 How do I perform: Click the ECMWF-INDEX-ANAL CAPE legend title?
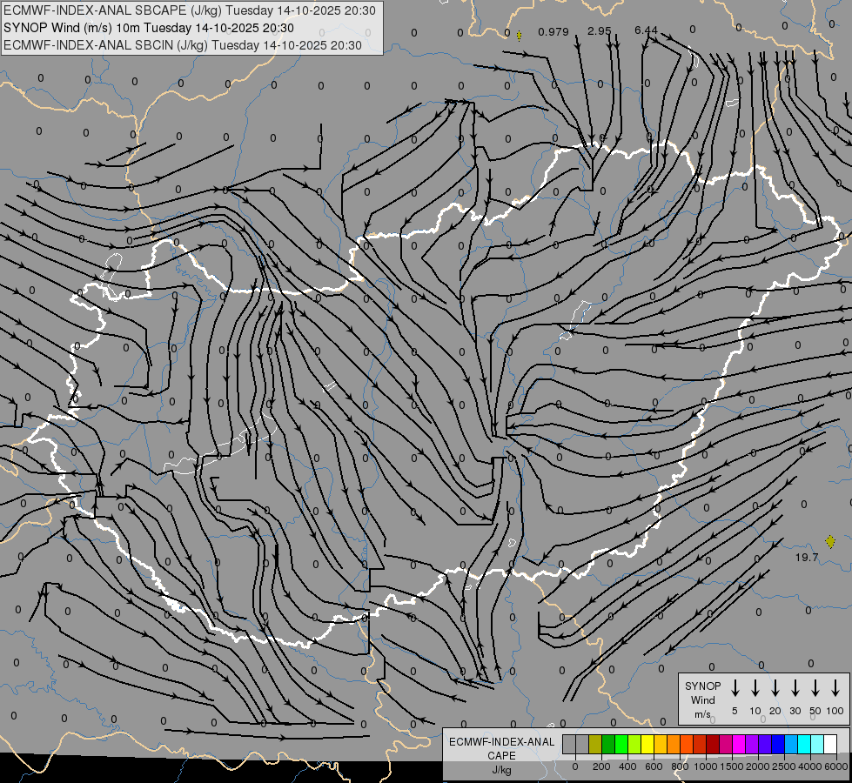coord(501,748)
